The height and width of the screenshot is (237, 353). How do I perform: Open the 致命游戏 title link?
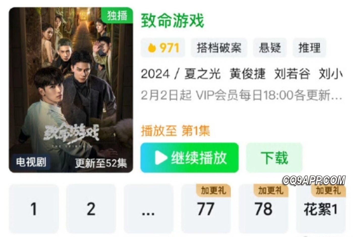[x=172, y=21]
